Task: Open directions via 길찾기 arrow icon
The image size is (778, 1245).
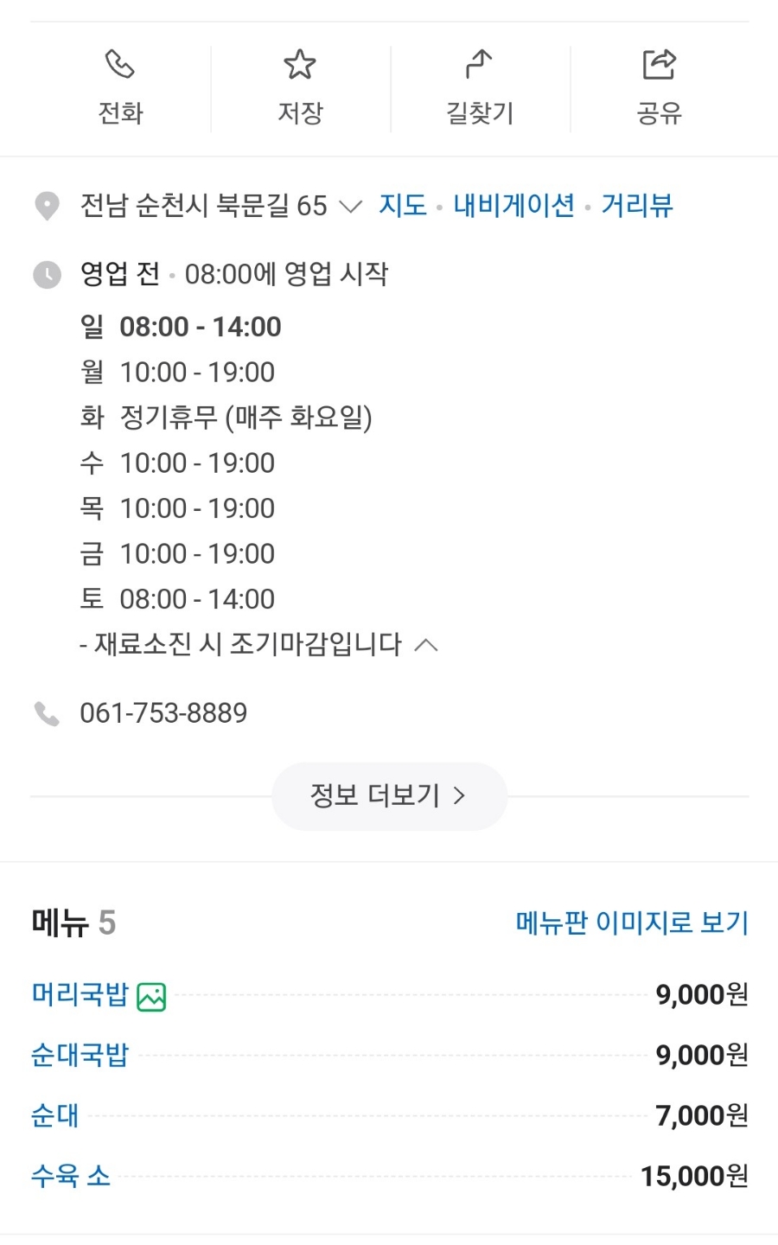Action: (479, 65)
